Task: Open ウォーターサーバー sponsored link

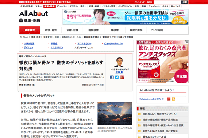Action: 113,44
